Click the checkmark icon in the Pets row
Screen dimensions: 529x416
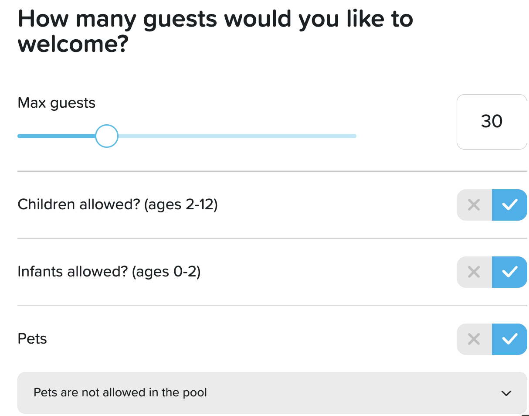point(509,339)
